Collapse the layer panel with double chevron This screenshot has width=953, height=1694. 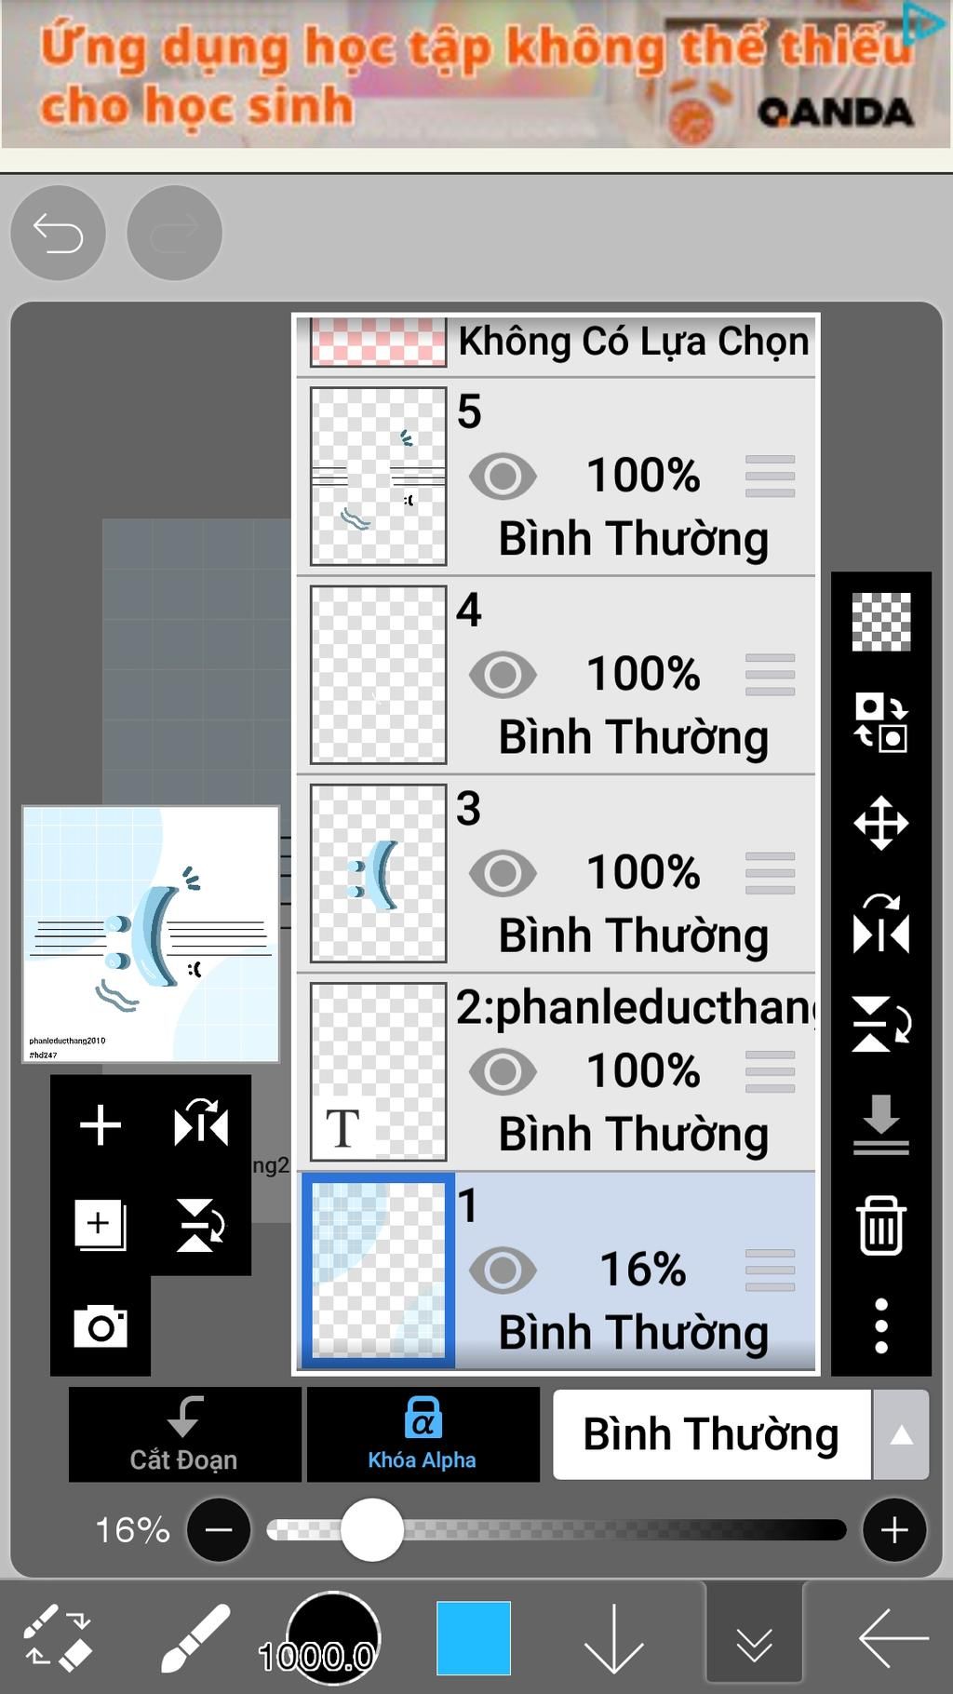point(754,1644)
